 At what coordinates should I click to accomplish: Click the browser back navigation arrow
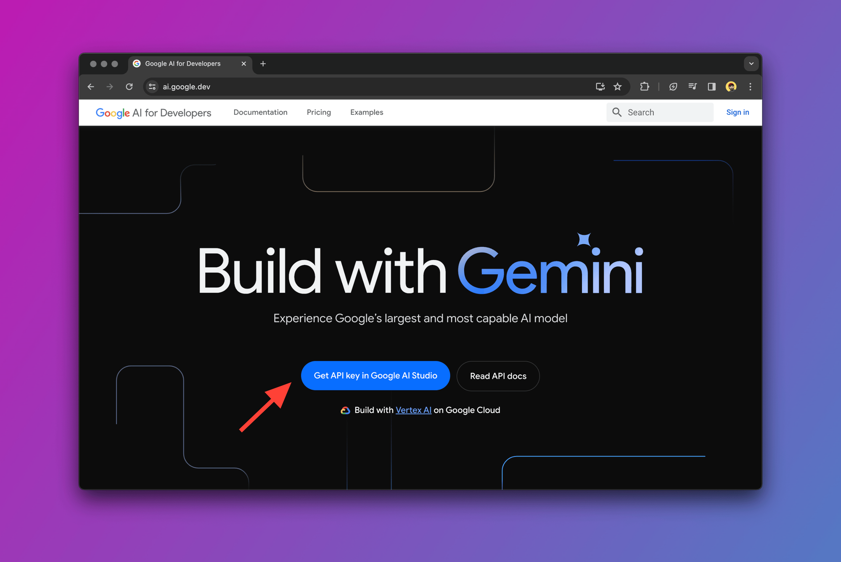click(91, 87)
